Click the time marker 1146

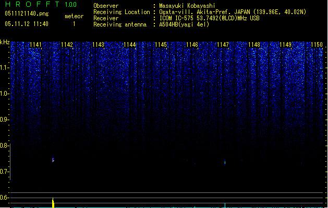point(192,45)
